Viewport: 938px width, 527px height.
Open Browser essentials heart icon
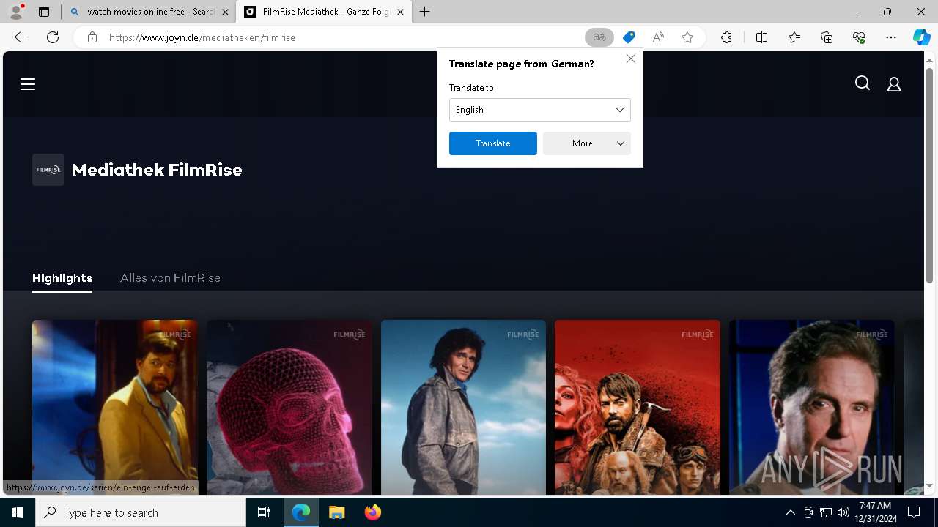pyautogui.click(x=859, y=37)
